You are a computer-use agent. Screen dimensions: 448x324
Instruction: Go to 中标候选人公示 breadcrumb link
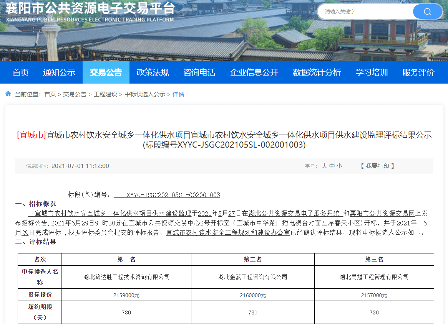point(145,94)
